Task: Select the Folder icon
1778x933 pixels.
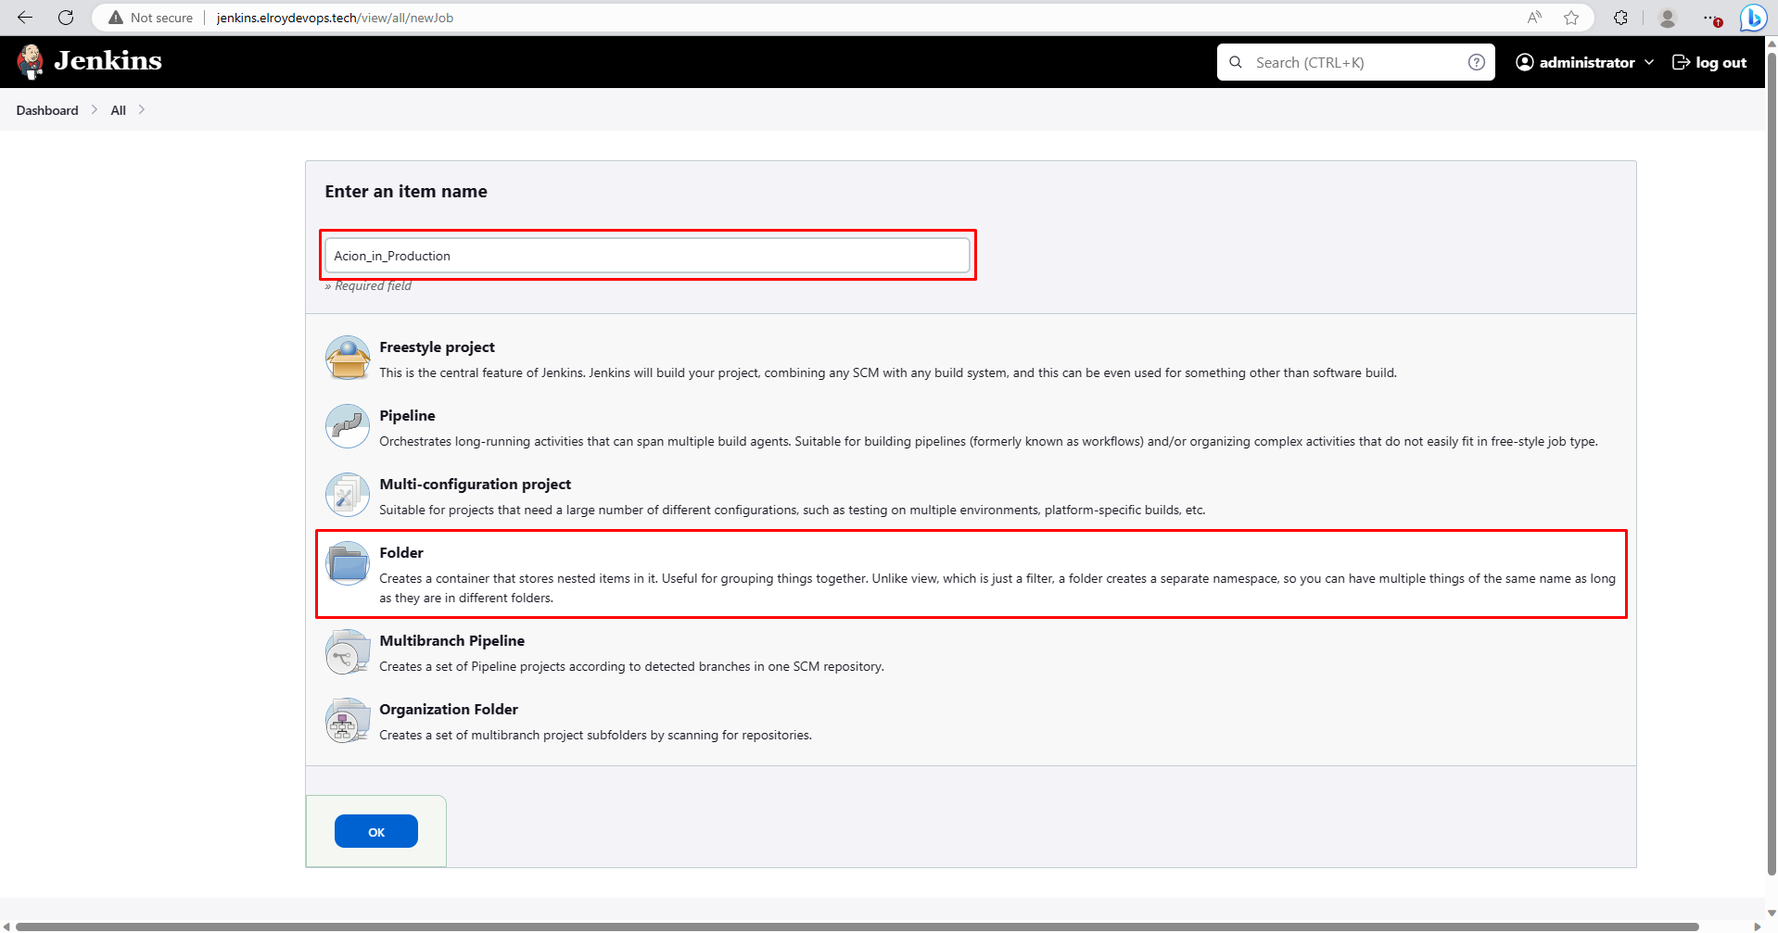Action: click(x=348, y=563)
